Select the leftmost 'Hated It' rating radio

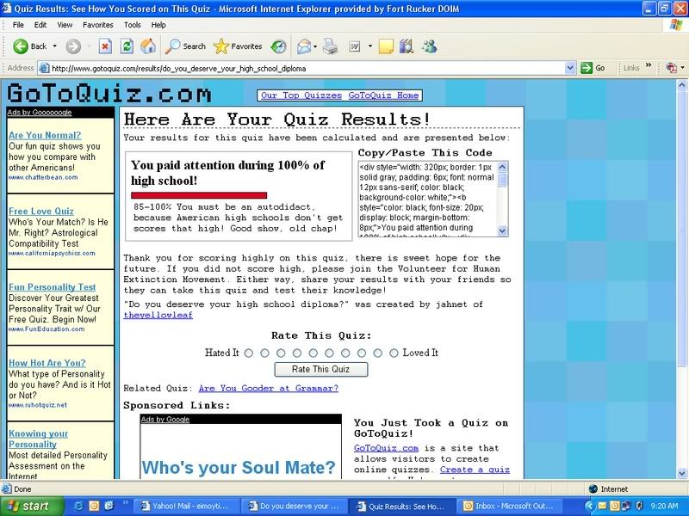point(249,353)
